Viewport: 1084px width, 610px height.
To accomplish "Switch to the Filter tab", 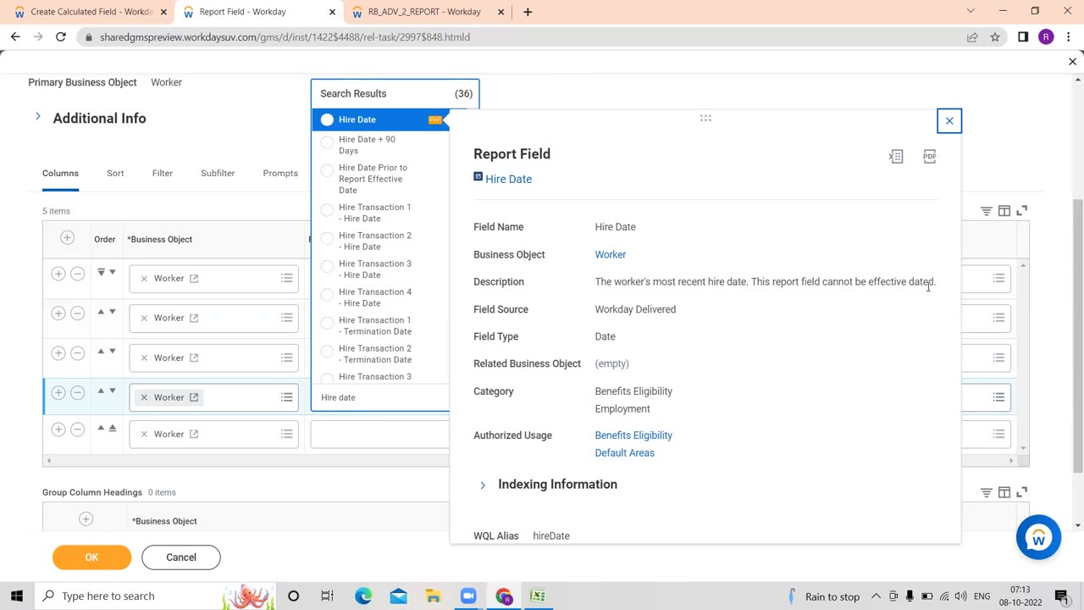I will pyautogui.click(x=163, y=173).
